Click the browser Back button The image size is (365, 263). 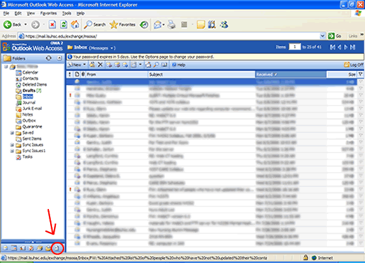pyautogui.click(x=12, y=24)
